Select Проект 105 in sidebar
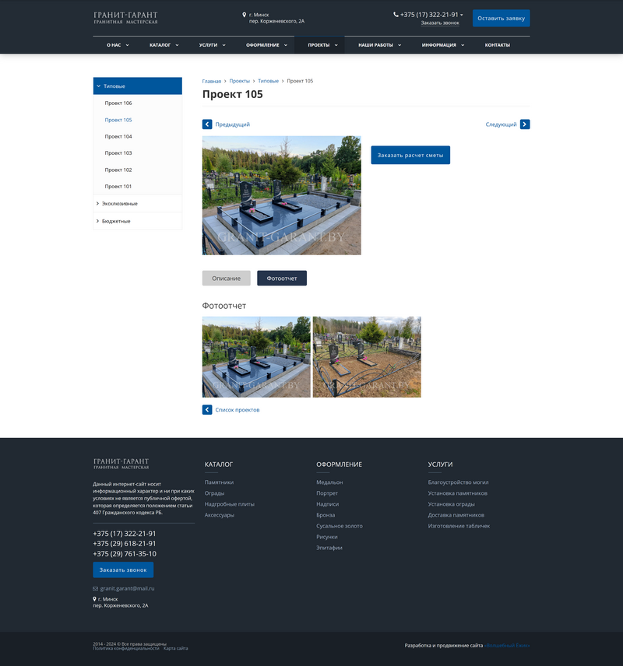This screenshot has width=623, height=666. click(x=118, y=120)
